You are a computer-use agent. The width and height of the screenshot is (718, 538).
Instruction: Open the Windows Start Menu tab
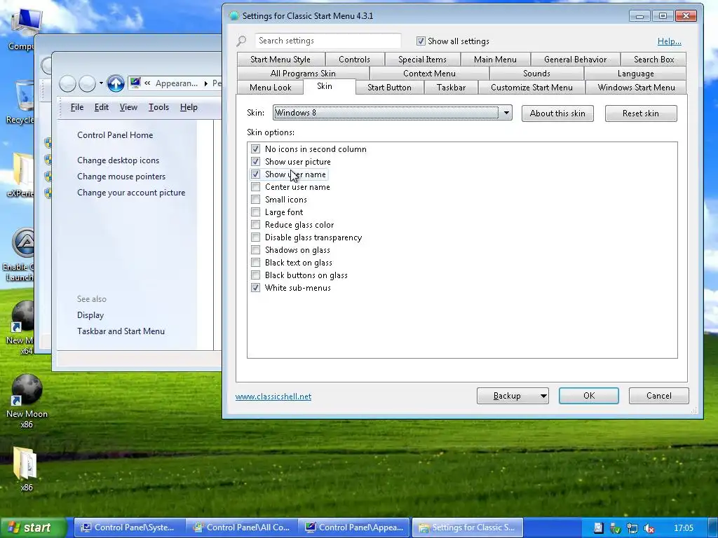[636, 88]
